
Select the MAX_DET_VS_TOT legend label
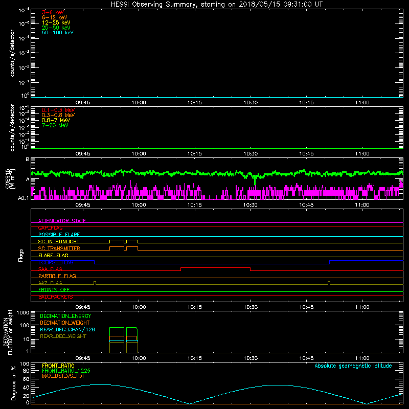(x=63, y=376)
